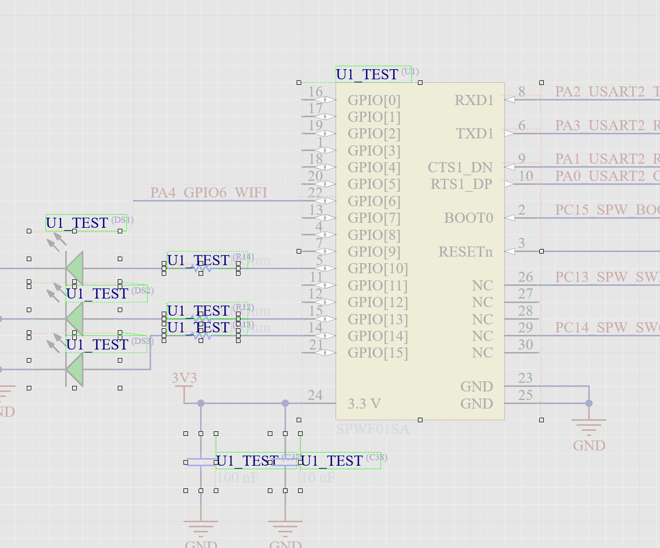Select the PC15_SPW_BOO net label
The image size is (660, 548).
(606, 210)
